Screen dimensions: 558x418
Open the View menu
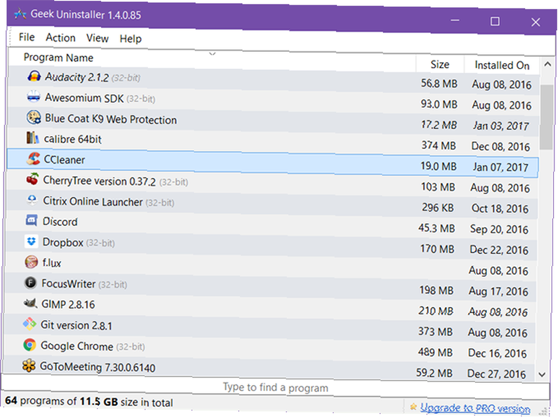[x=97, y=38]
